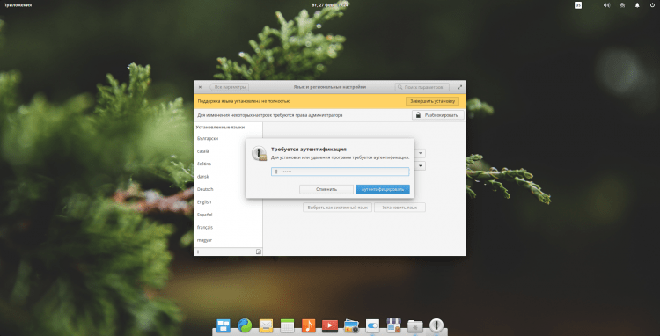Open the sound volume indicator in top panel
Viewport: 660px width, 336px height.
tap(606, 5)
